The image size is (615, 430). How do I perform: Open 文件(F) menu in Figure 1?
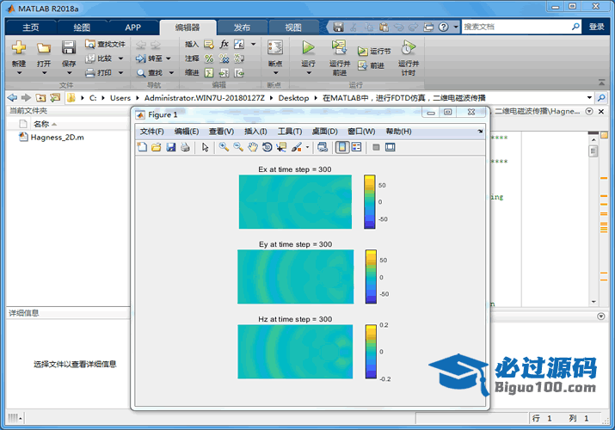[x=151, y=132]
